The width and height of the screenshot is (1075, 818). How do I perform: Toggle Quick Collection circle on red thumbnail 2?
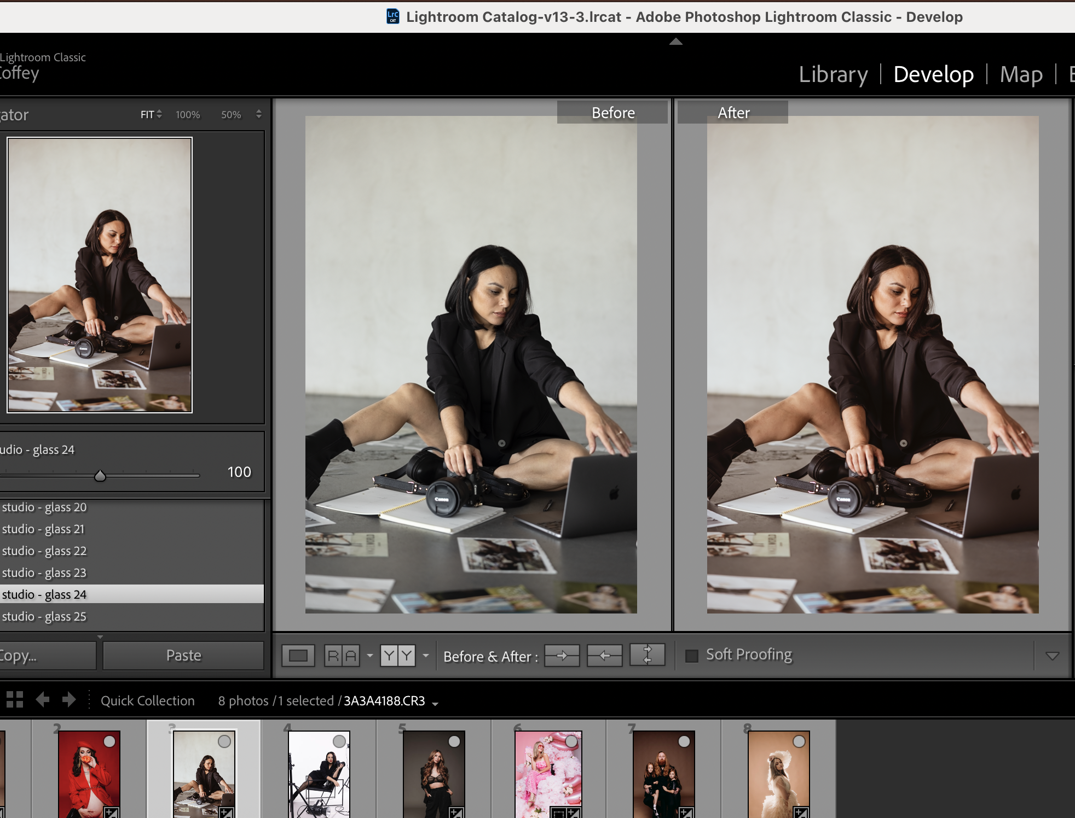pyautogui.click(x=109, y=741)
